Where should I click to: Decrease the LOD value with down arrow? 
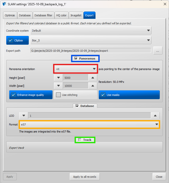(24, 116)
